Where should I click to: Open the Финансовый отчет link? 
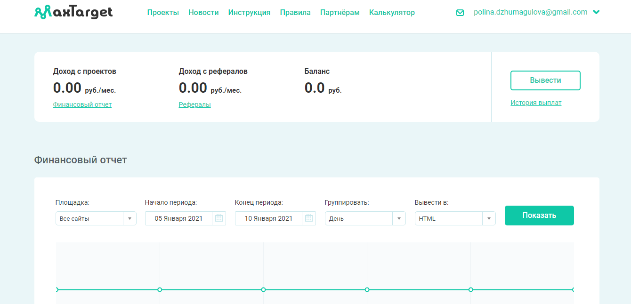(82, 104)
